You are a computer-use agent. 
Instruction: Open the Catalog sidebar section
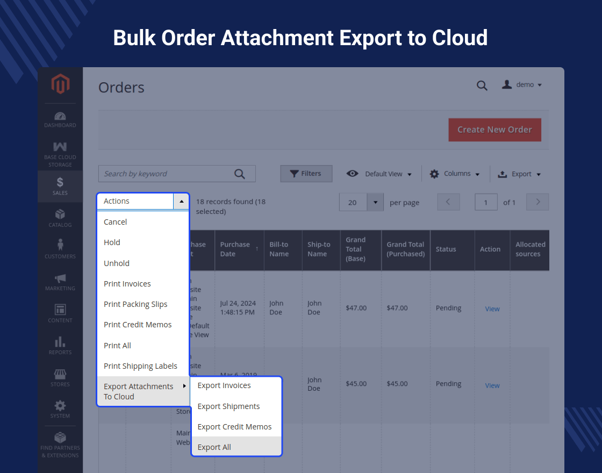[60, 218]
